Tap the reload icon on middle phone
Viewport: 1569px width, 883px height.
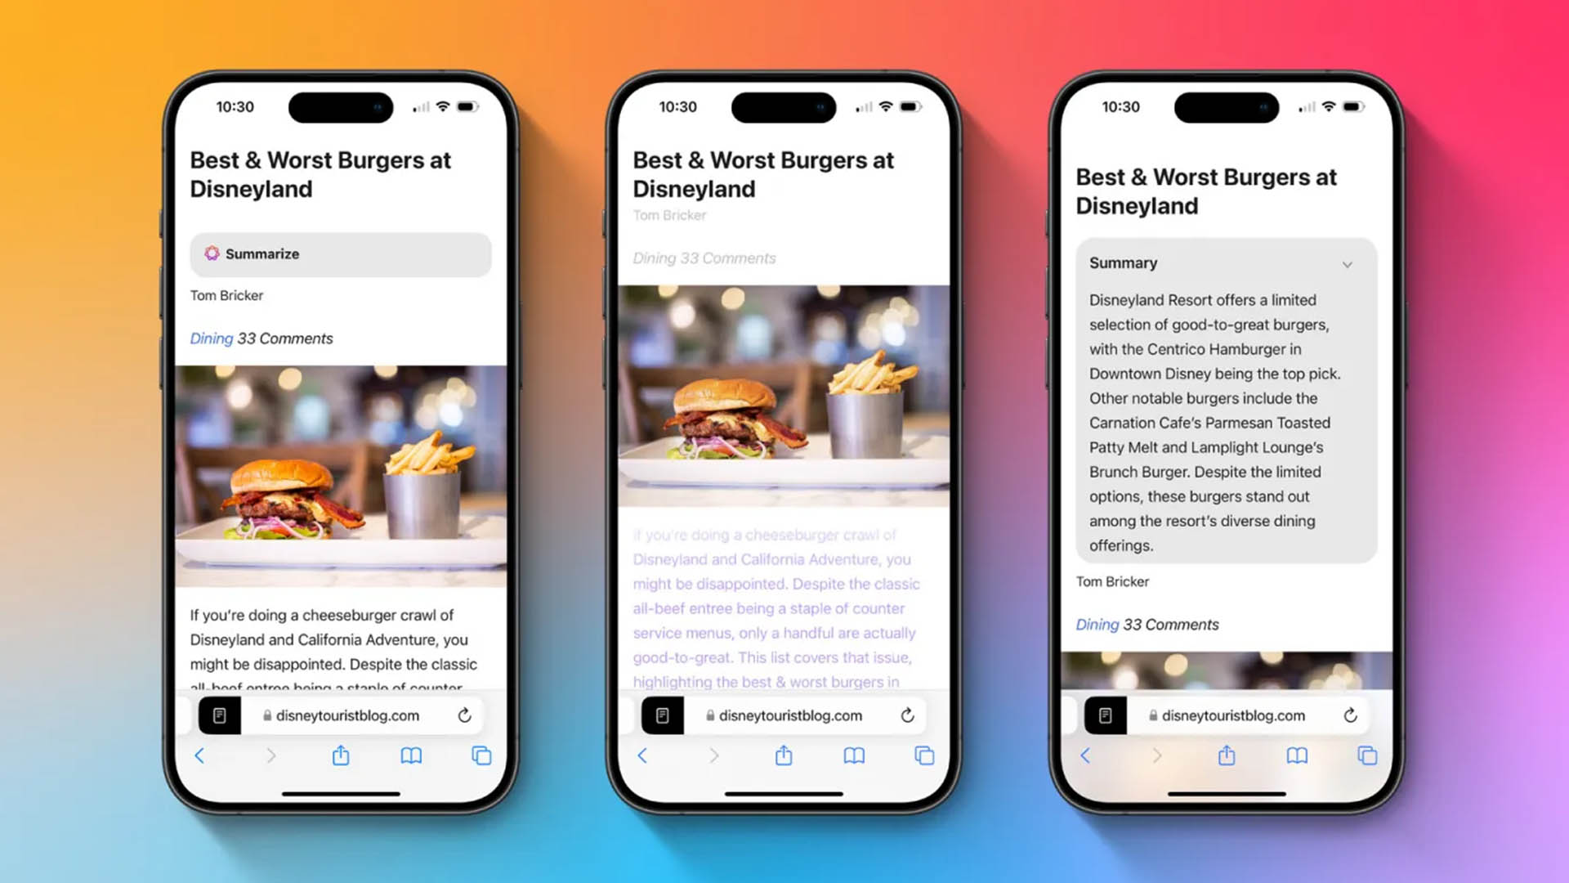909,715
